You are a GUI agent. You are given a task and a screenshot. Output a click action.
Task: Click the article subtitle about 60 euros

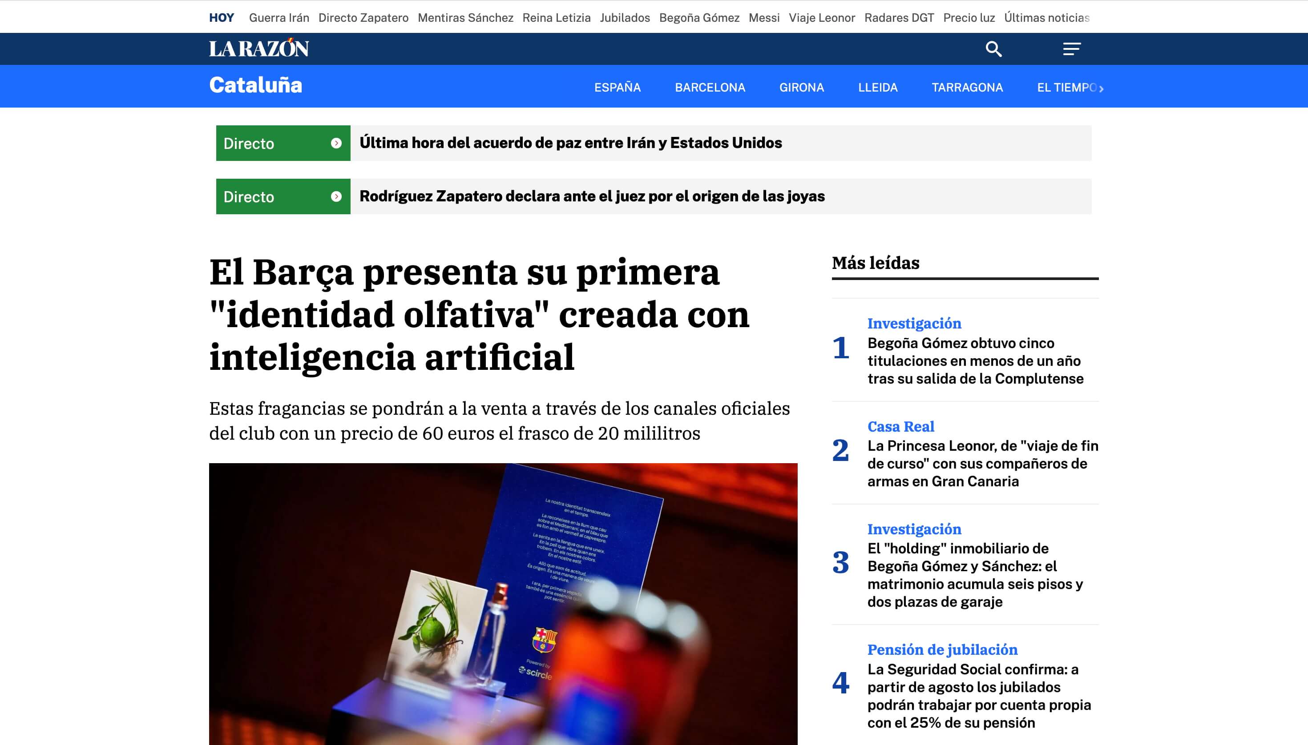499,421
